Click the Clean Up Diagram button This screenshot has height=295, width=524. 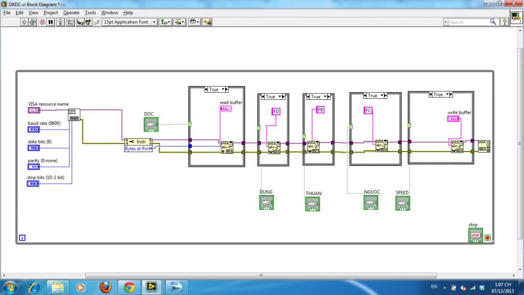point(207,22)
